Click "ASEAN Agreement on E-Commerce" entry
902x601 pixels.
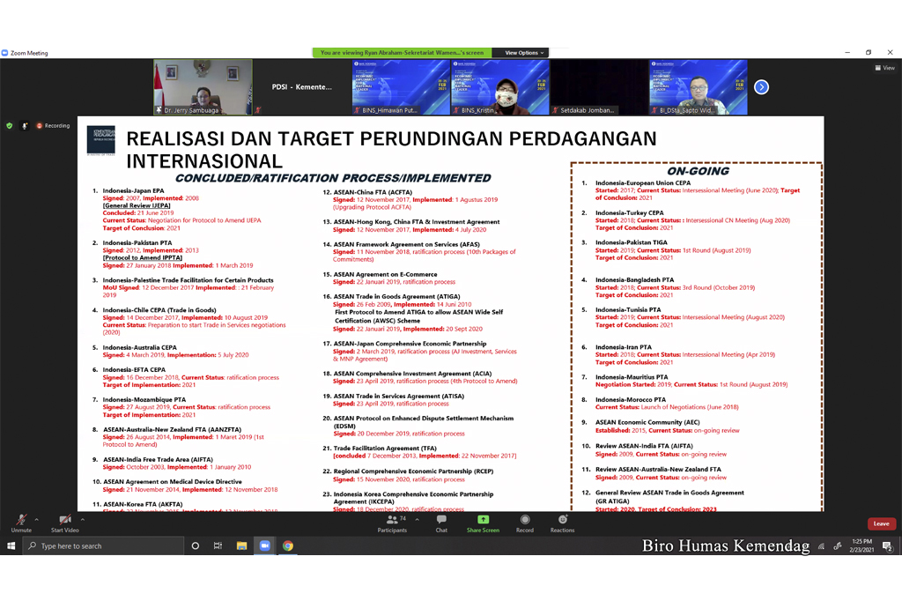386,275
